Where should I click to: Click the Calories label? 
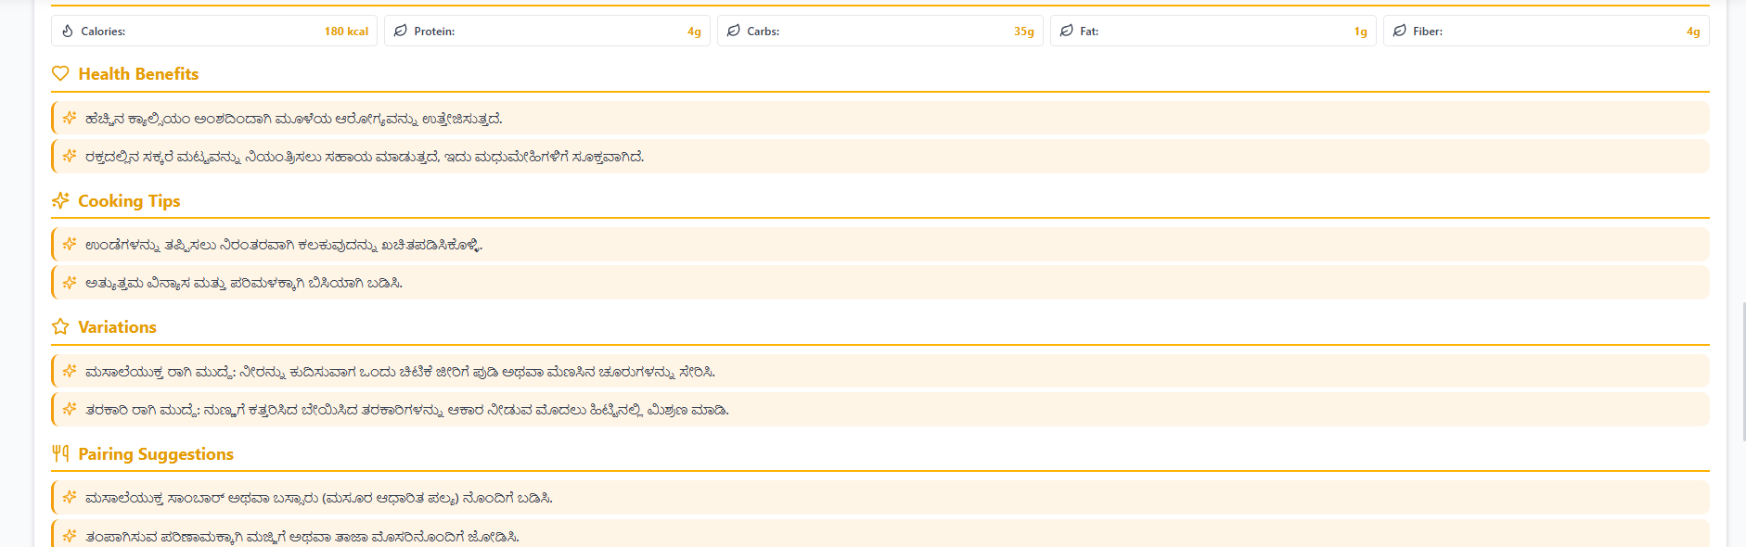click(103, 32)
